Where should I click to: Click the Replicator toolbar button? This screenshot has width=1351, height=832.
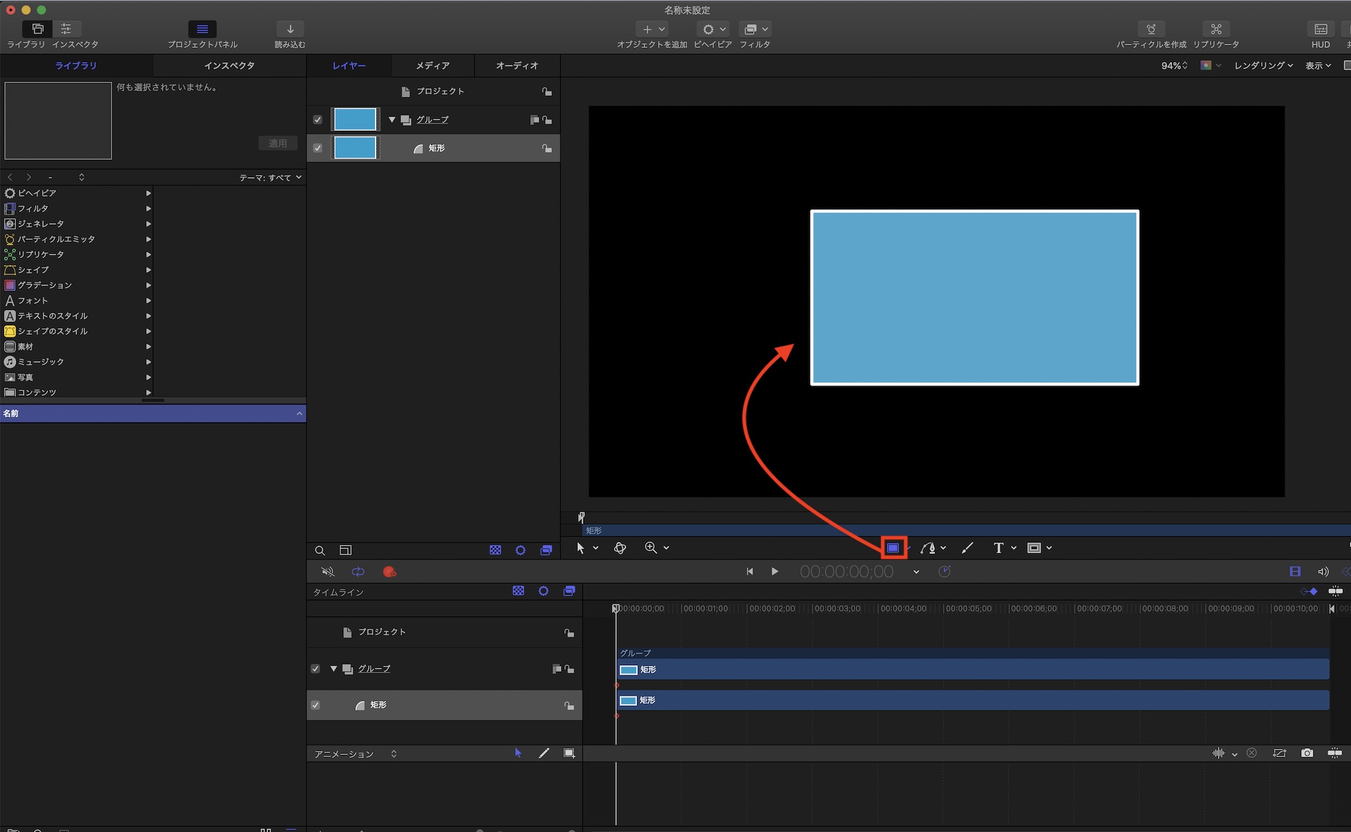[x=1216, y=30]
